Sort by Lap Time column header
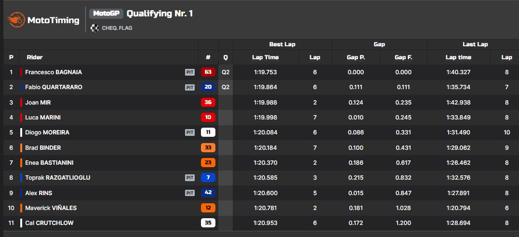Screen dimensions: 519x237 click(266, 57)
